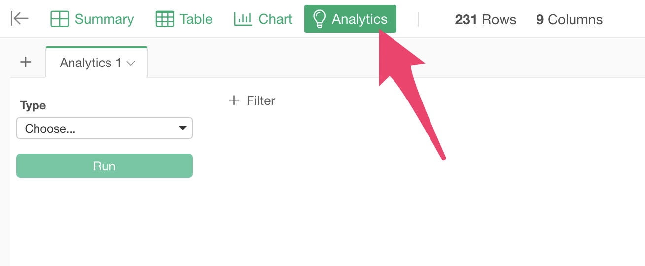Collapse the left sidebar panel arrow
Image resolution: width=645 pixels, height=266 pixels.
20,19
